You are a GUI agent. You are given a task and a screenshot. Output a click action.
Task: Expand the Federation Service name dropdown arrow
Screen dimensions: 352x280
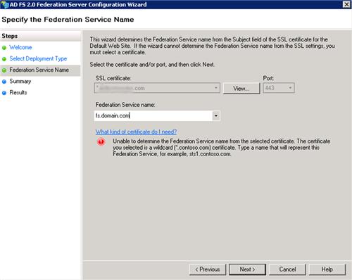[216, 115]
